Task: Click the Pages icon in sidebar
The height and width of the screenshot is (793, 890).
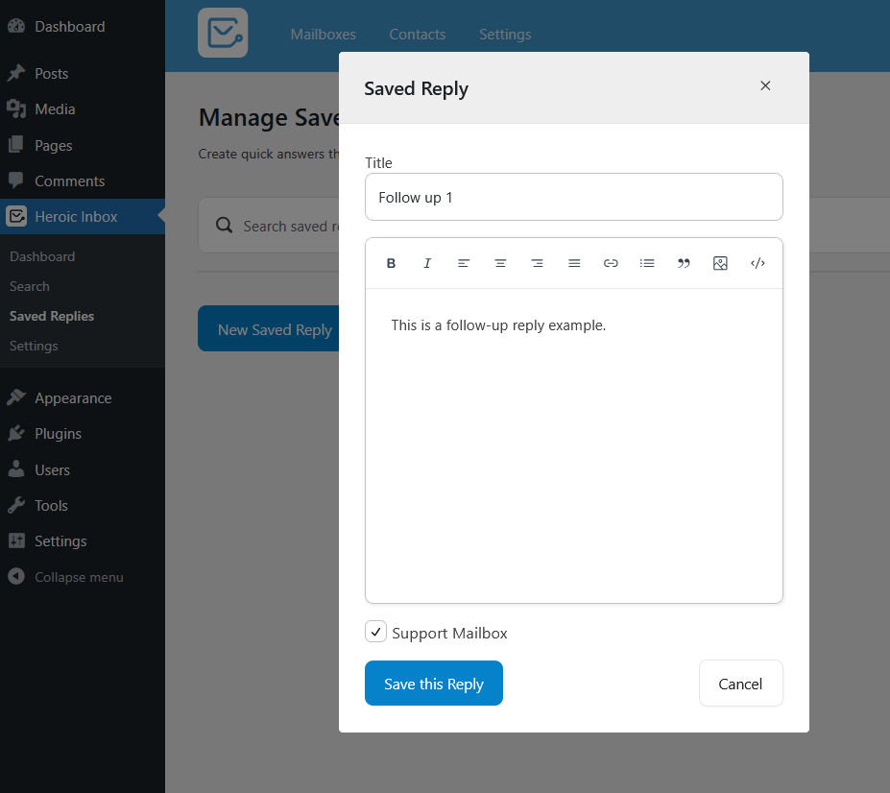Action: pos(16,145)
